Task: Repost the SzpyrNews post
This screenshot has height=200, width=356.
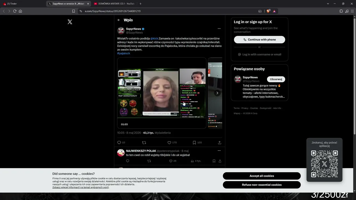Action: pyautogui.click(x=144, y=142)
